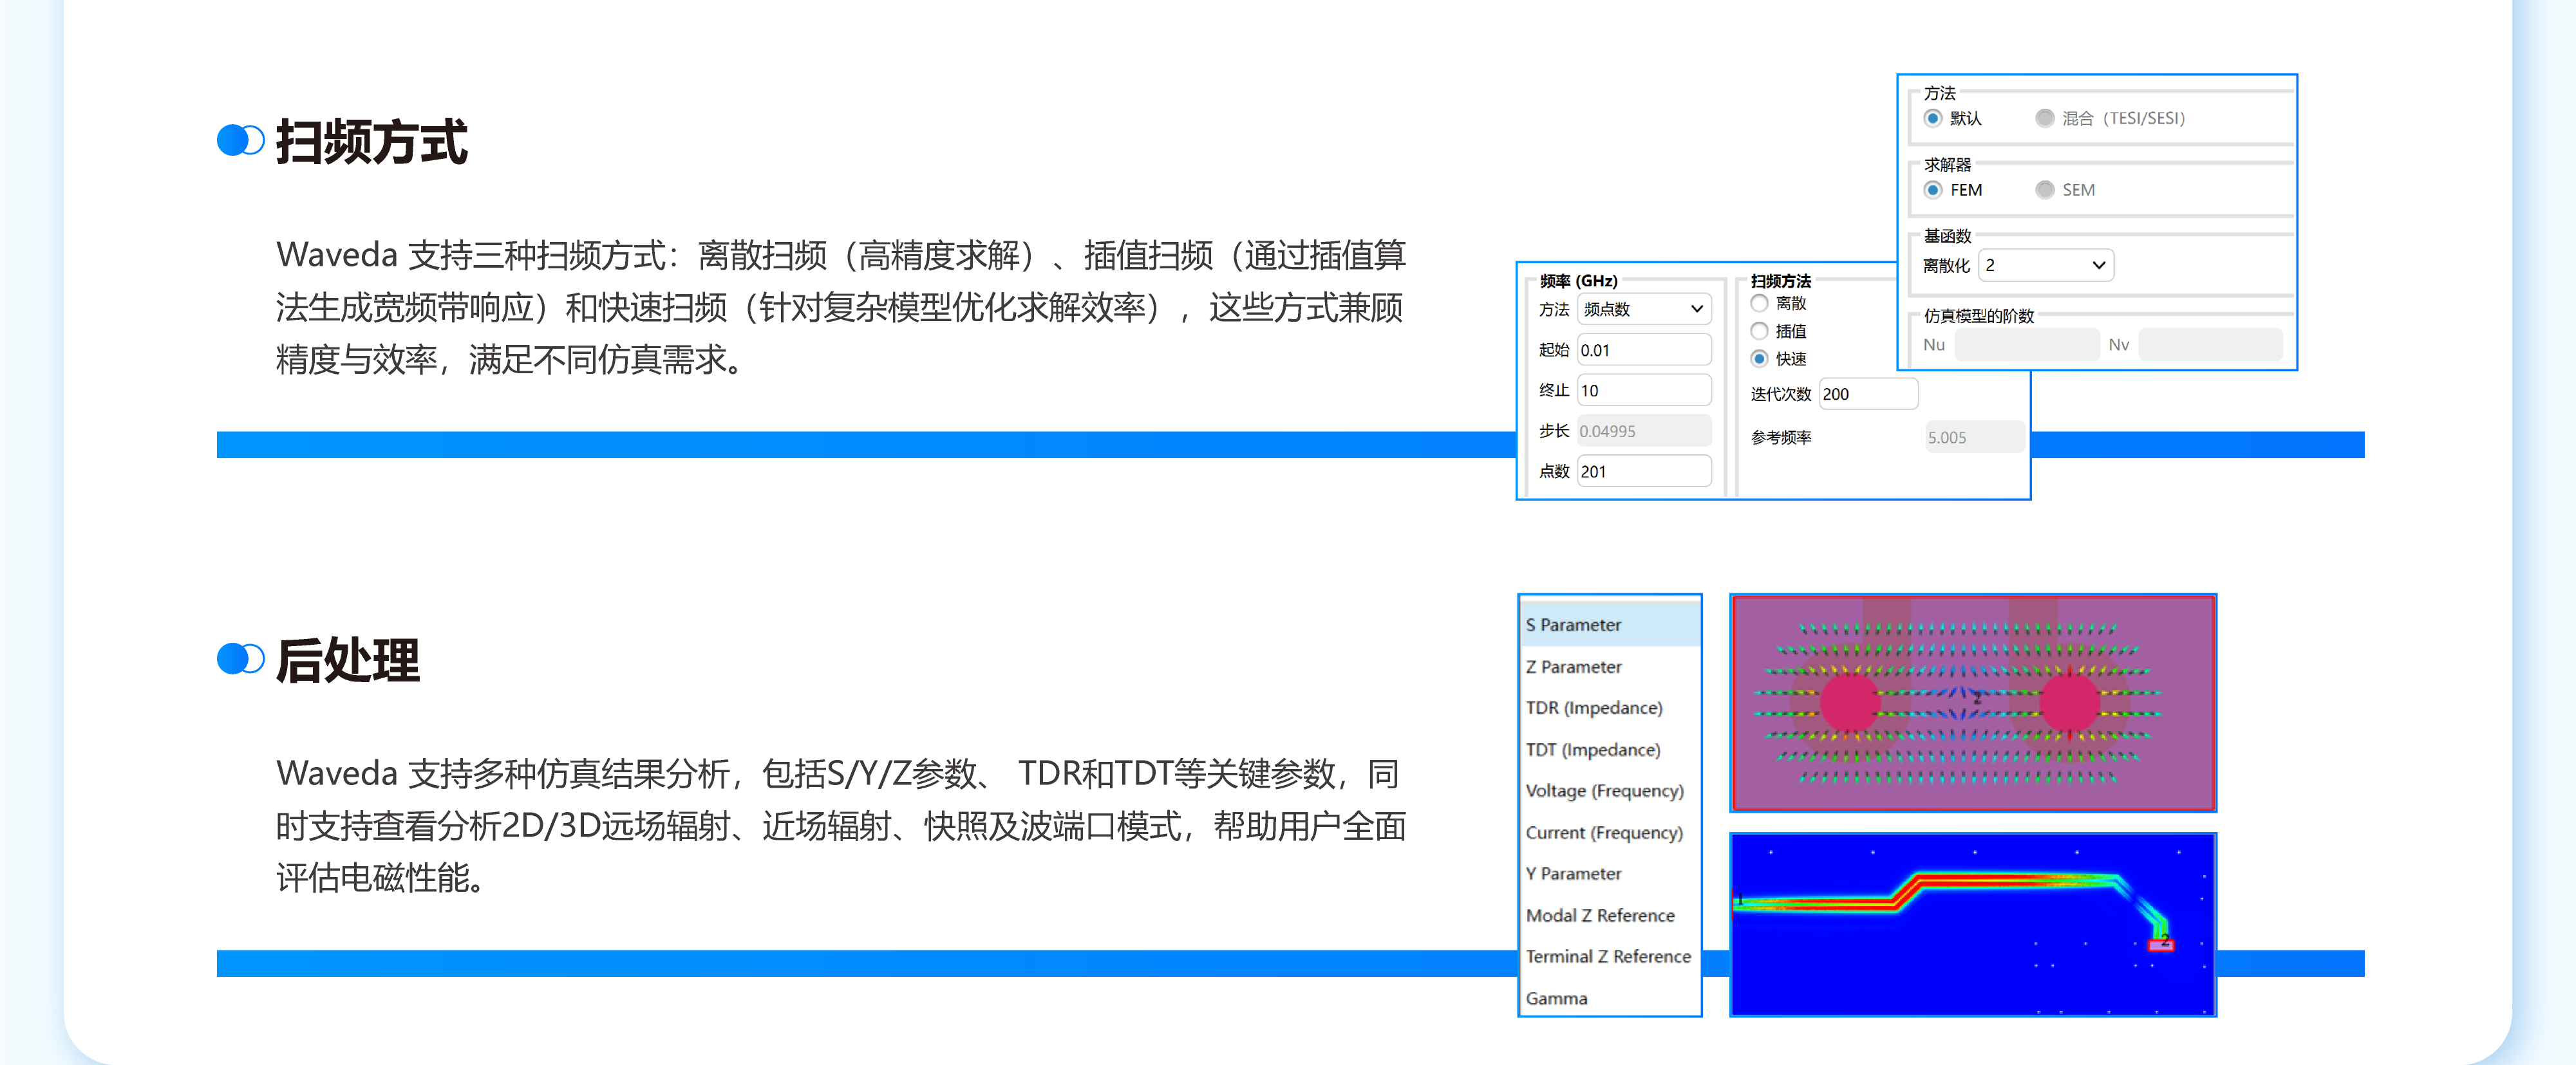The image size is (2576, 1065).
Task: Choose the FEM solver radio button
Action: (1933, 190)
